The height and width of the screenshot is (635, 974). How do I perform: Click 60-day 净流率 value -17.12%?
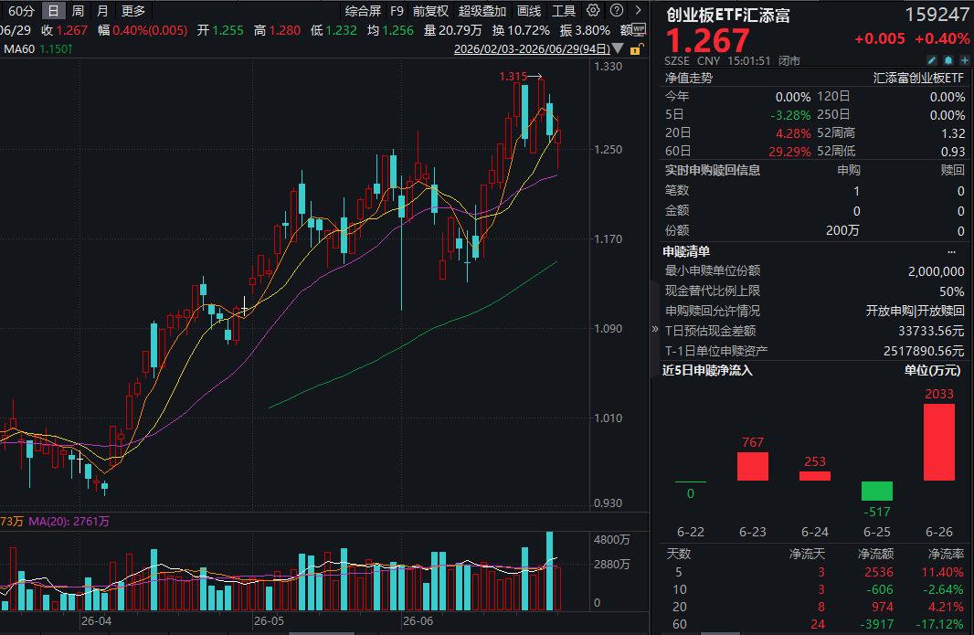[x=940, y=624]
